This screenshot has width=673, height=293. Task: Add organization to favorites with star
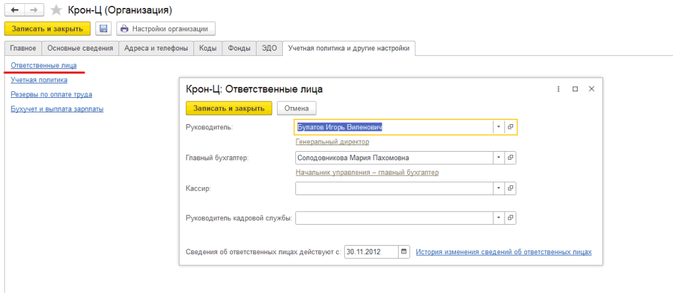point(57,10)
